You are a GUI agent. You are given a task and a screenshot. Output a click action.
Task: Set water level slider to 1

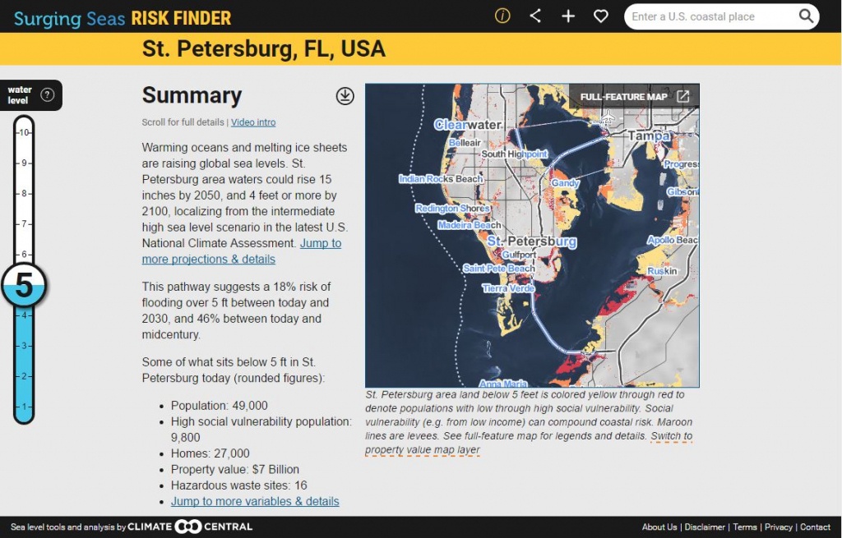coord(25,407)
